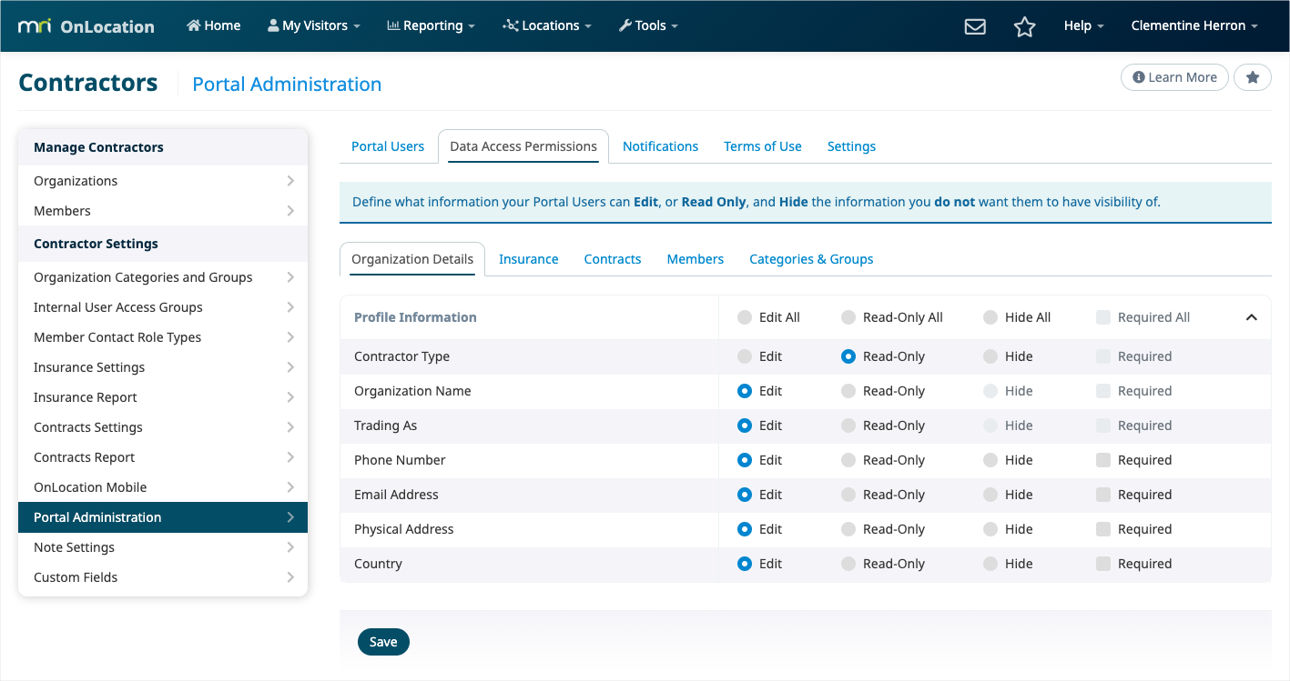Set Contractor Type to Edit
The image size is (1290, 681).
coord(745,356)
